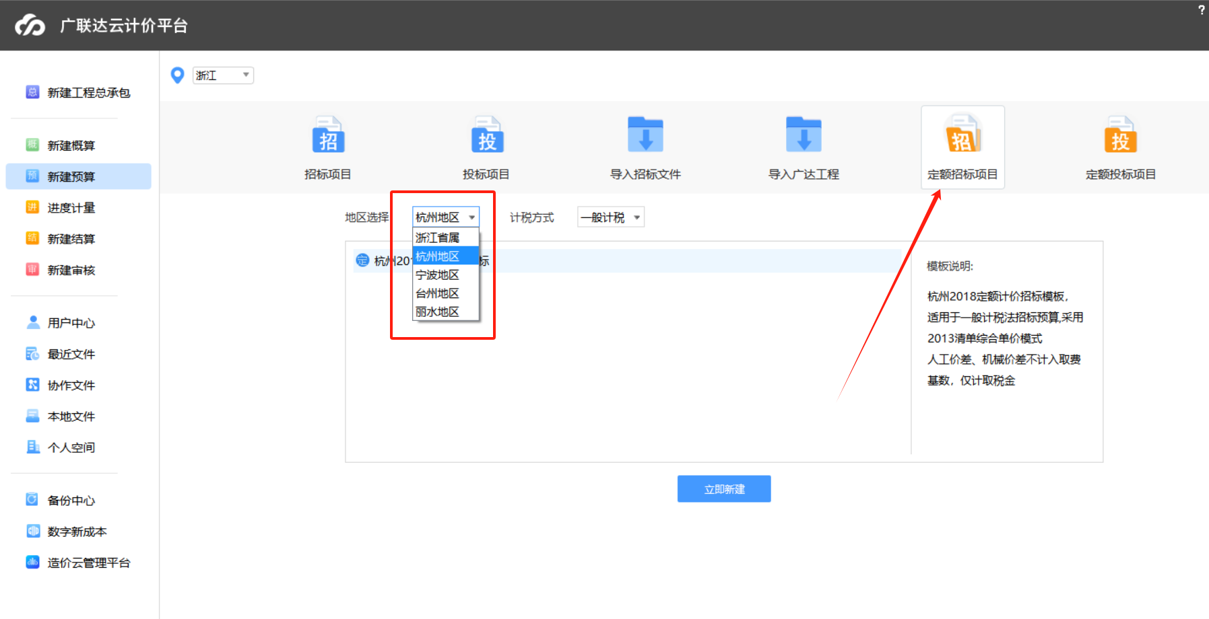The height and width of the screenshot is (619, 1209).
Task: Click the location pin icon
Action: pyautogui.click(x=177, y=75)
